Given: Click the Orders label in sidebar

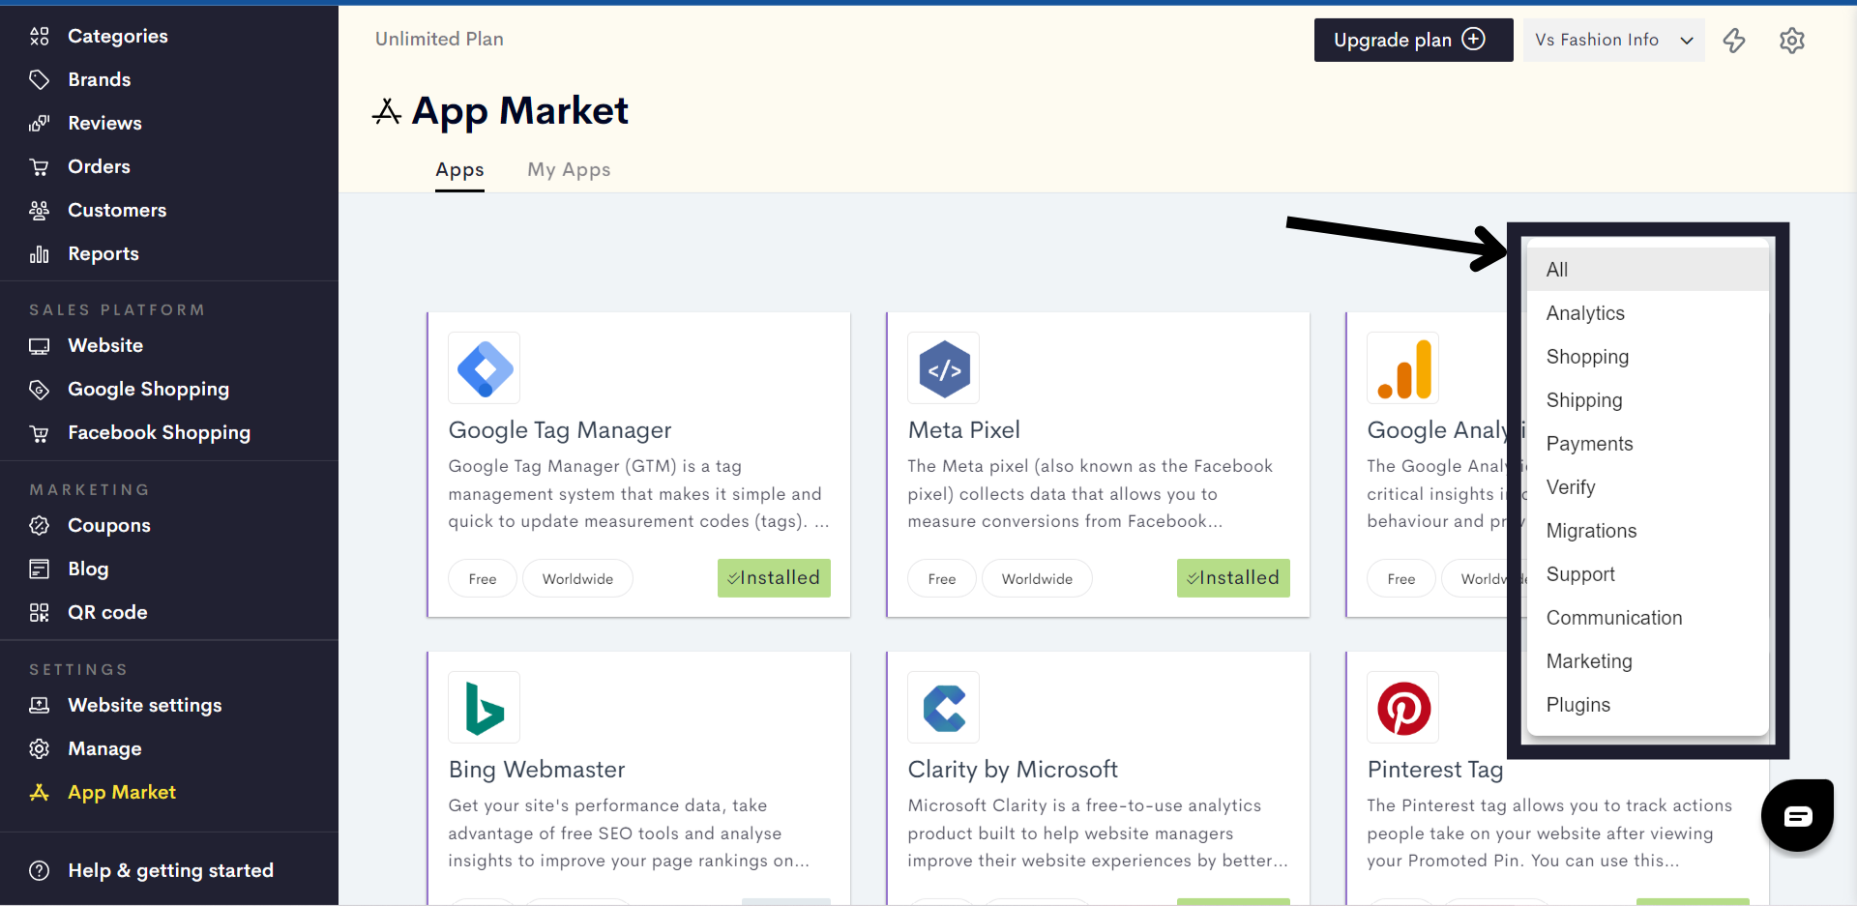Looking at the screenshot, I should coord(99,166).
